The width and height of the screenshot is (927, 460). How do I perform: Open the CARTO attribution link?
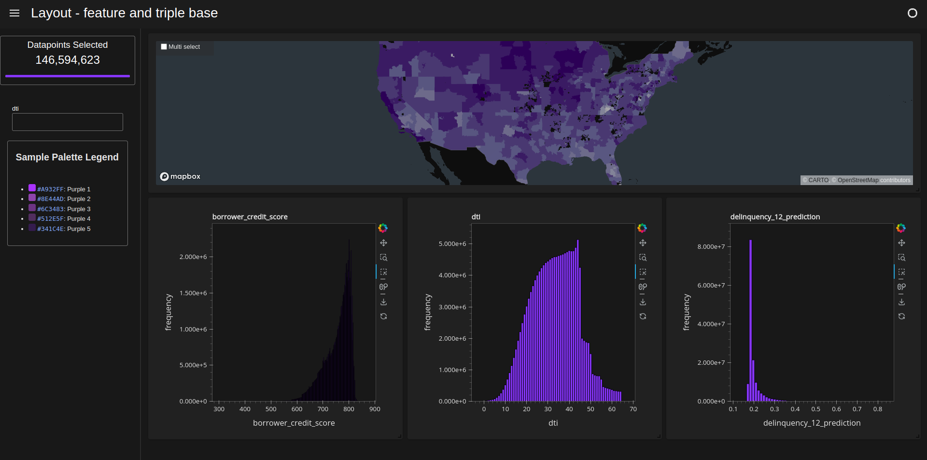pyautogui.click(x=818, y=180)
